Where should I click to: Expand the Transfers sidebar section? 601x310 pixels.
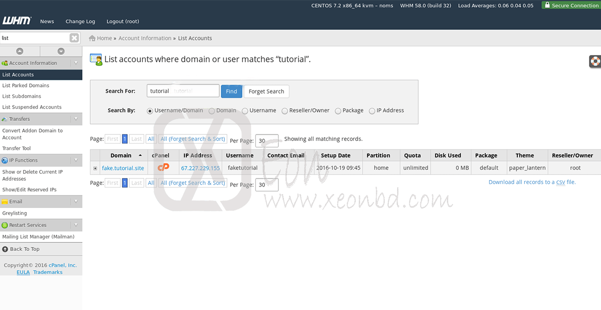[x=76, y=118]
